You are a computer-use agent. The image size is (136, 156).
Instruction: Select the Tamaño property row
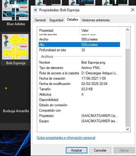point(79,89)
